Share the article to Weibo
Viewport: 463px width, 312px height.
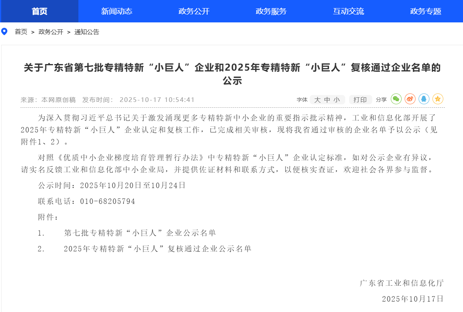click(x=410, y=99)
